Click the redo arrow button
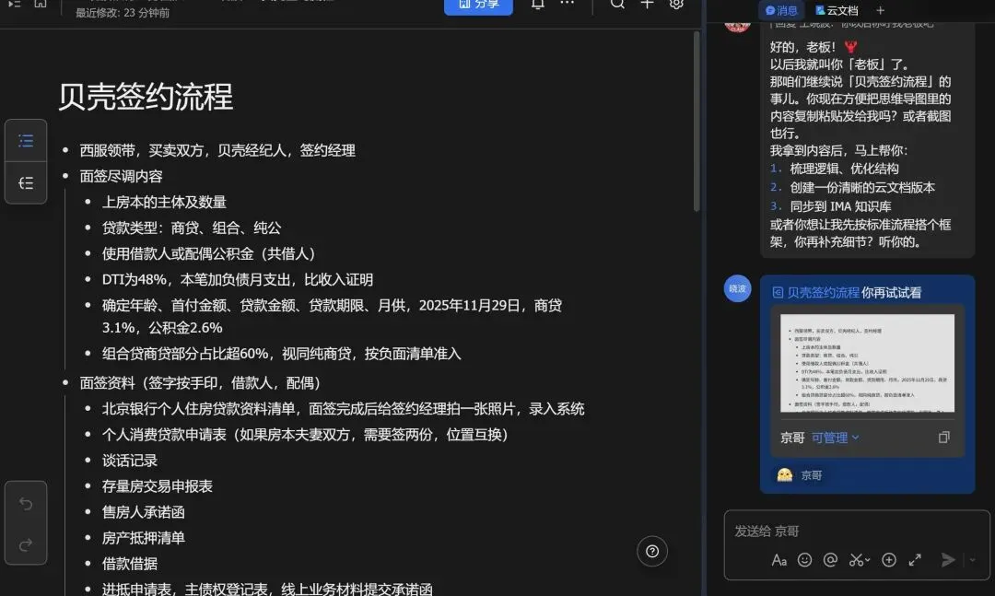The image size is (995, 596). tap(26, 545)
